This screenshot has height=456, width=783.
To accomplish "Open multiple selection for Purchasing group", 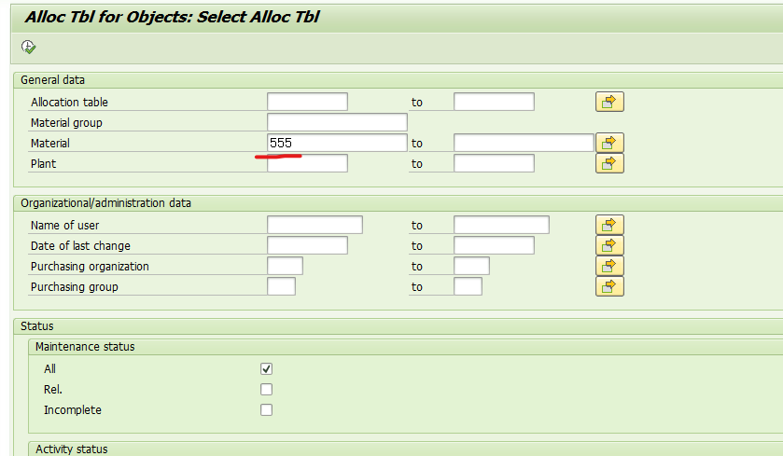I will click(609, 286).
